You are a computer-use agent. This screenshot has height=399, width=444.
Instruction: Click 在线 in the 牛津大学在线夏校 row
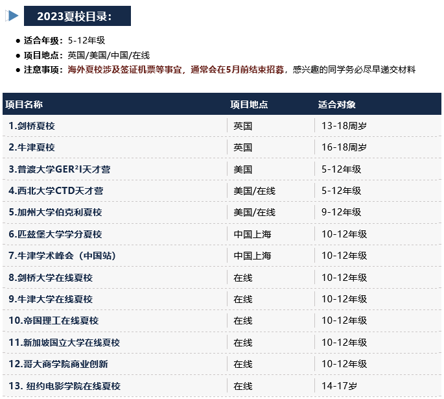[x=242, y=300]
